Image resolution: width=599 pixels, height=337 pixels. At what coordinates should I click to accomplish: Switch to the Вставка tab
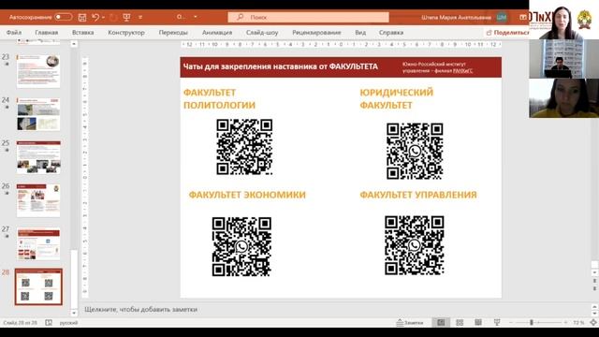(83, 33)
